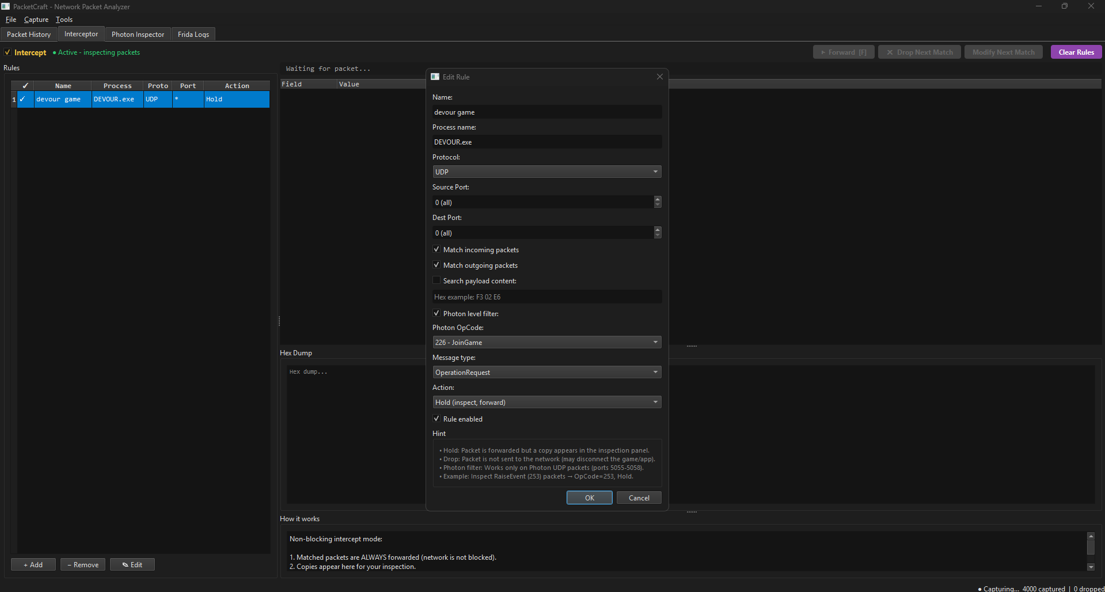This screenshot has height=592, width=1105.
Task: Toggle the Intercept checkbox
Action: 7,52
